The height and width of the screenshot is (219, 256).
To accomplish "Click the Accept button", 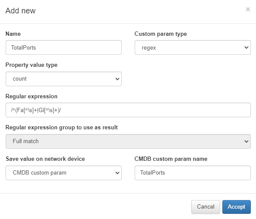I will tap(237, 207).
